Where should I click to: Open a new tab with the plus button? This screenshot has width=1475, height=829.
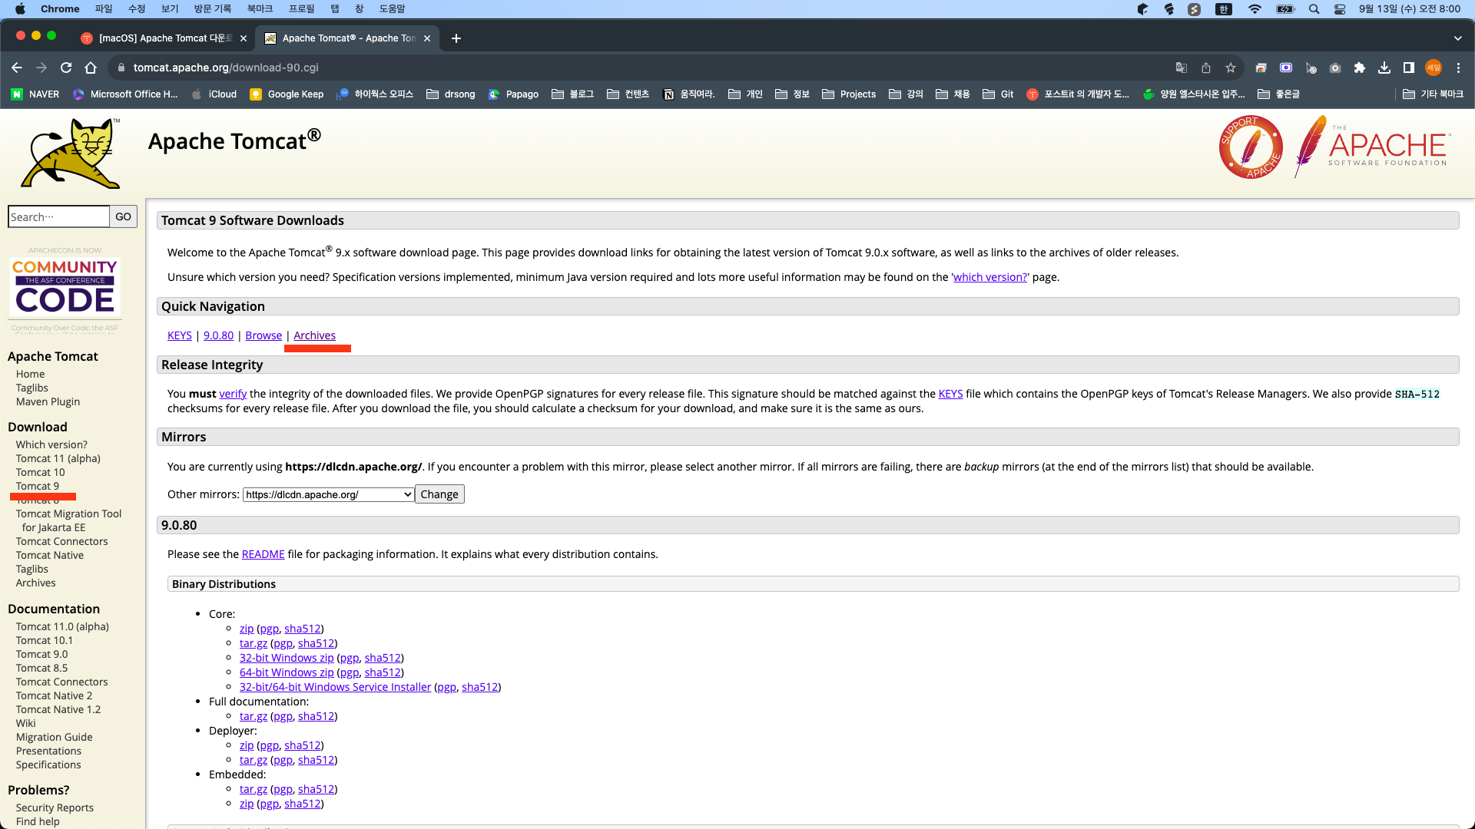click(456, 38)
